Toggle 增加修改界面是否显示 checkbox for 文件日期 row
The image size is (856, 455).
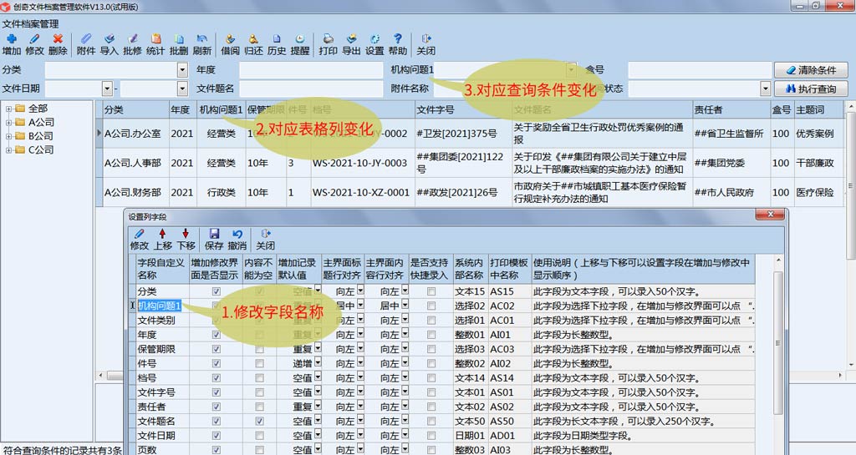tap(217, 436)
